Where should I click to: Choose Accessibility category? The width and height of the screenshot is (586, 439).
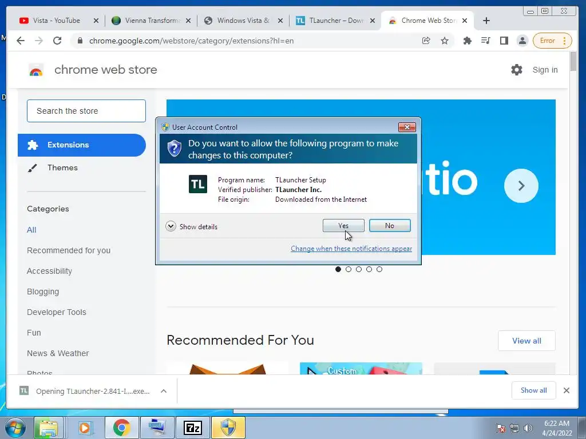(49, 271)
